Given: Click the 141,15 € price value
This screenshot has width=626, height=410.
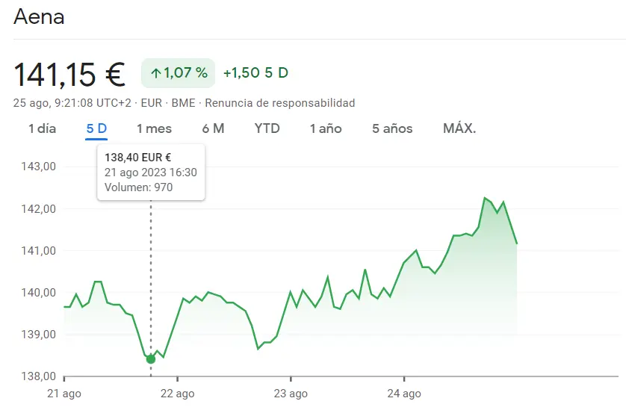Looking at the screenshot, I should 69,75.
